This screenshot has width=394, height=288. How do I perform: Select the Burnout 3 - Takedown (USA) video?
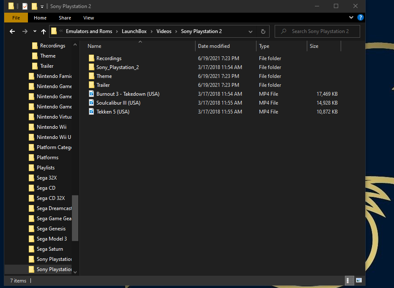coord(128,94)
